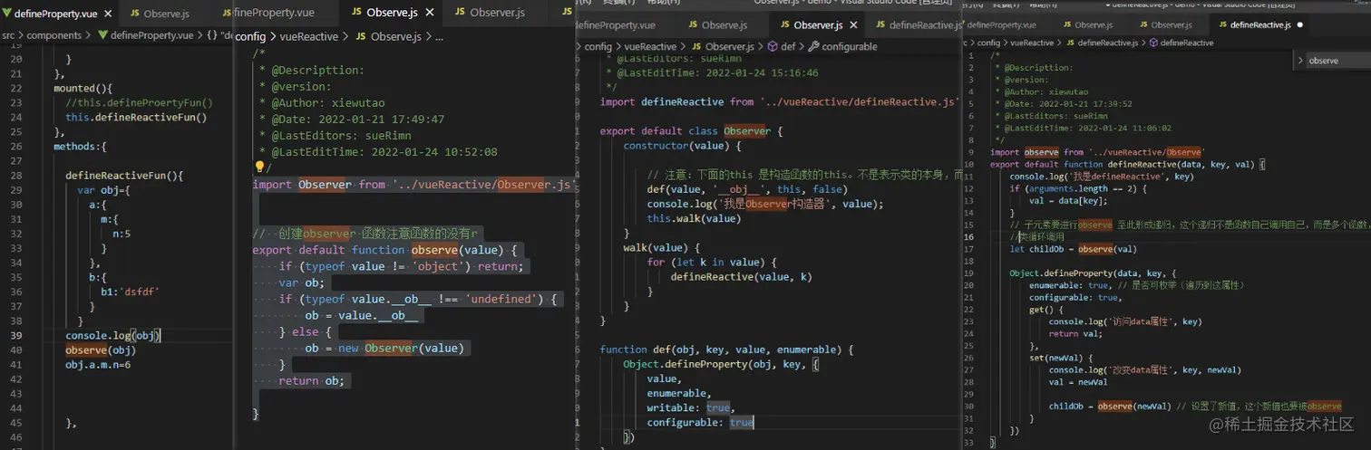Viewport: 1371px width, 450px height.
Task: Click JS icon on the active Observer.js tab
Action: click(x=785, y=24)
